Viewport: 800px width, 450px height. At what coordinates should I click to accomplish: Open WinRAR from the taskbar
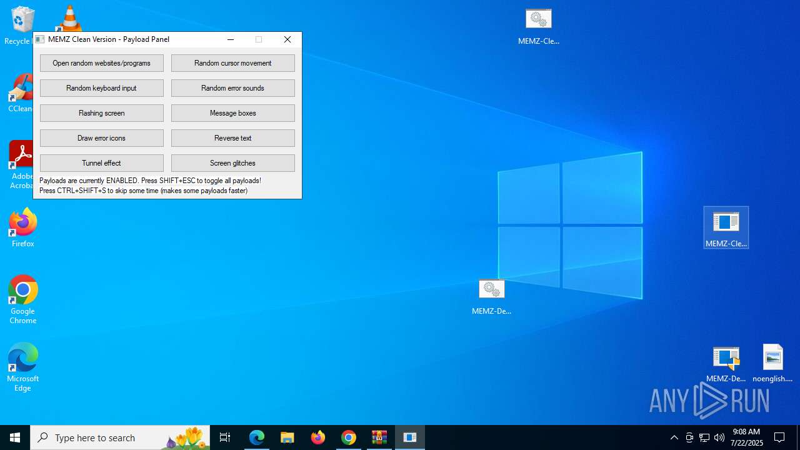coord(379,437)
